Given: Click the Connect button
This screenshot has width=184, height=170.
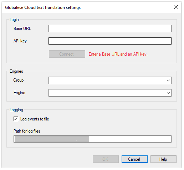Looking at the screenshot, I should click(67, 54).
